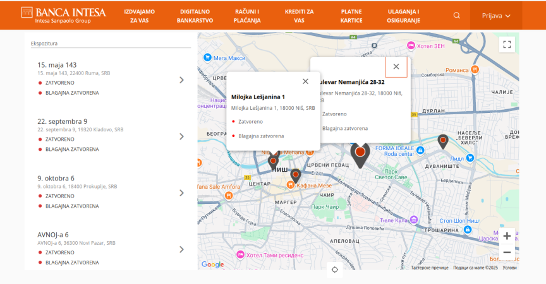Click the Sale Amfora restaurant icon
Screen dimensions: 546x284
[x=228, y=196]
